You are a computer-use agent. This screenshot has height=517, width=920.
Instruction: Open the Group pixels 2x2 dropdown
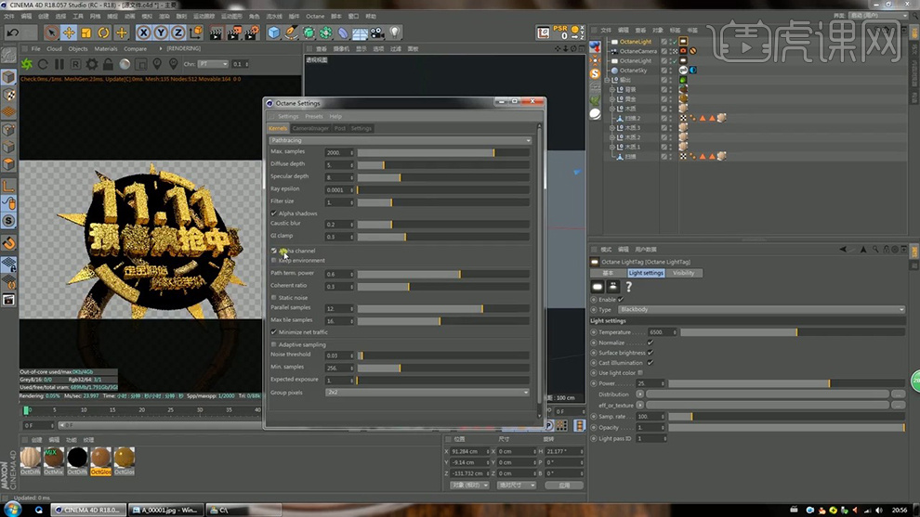click(x=427, y=392)
